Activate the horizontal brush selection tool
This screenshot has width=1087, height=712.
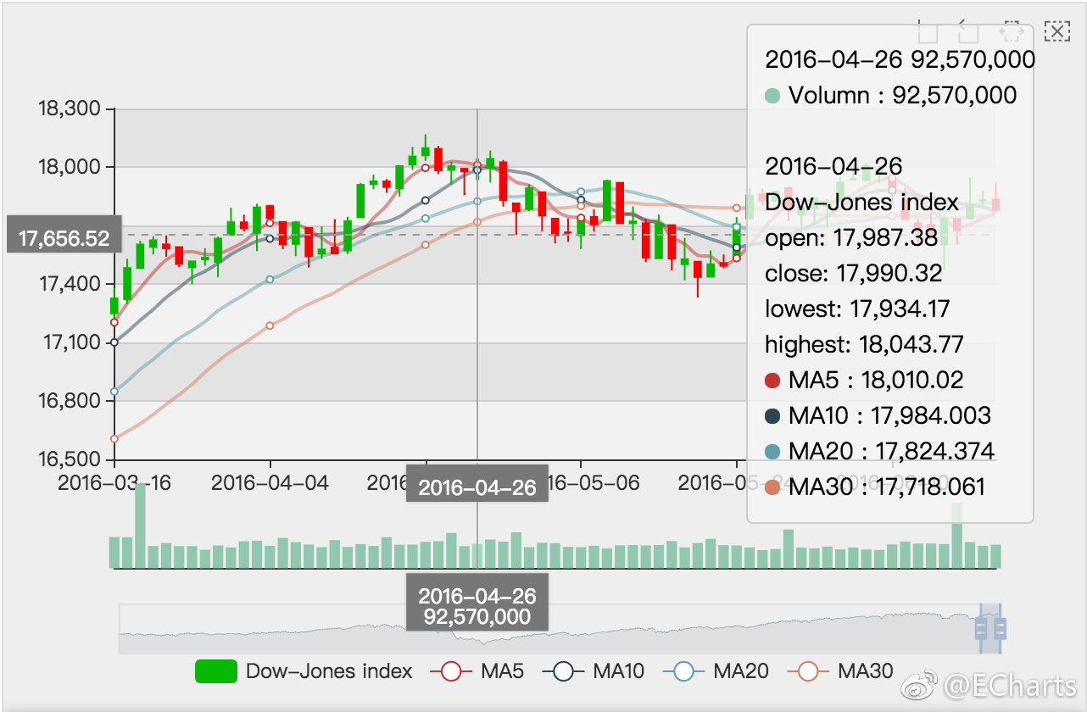1010,32
